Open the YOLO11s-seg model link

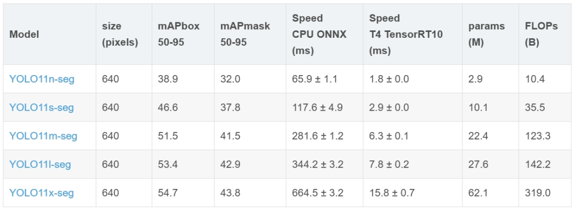[x=42, y=108]
